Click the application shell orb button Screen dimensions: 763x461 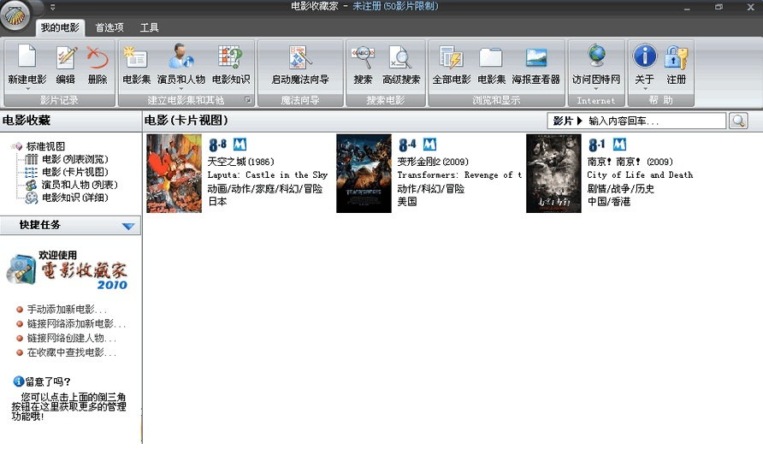[15, 15]
